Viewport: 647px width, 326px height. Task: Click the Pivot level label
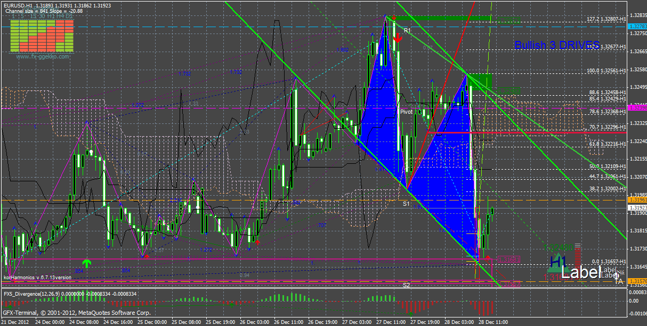point(407,112)
